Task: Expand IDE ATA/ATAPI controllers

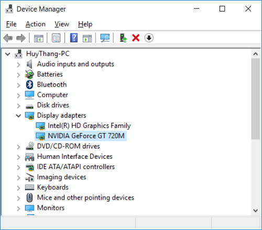Action: click(x=18, y=168)
